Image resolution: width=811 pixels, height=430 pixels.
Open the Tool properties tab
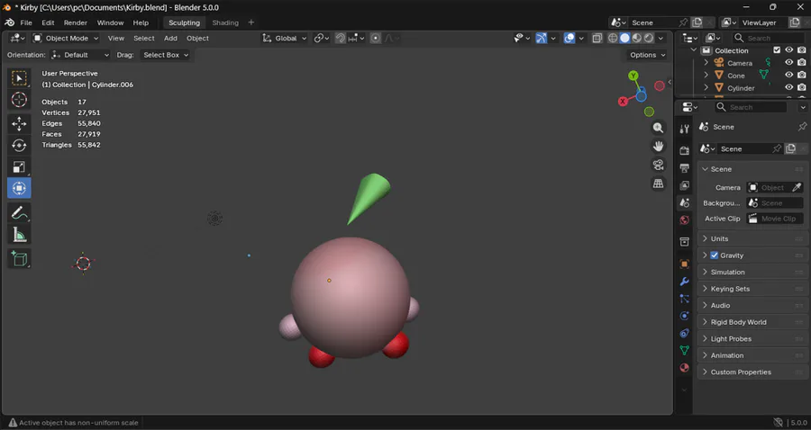coord(684,129)
